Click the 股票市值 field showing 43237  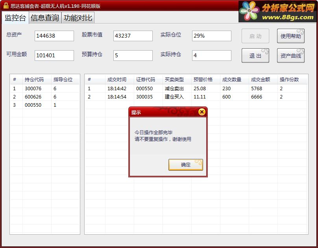click(133, 36)
